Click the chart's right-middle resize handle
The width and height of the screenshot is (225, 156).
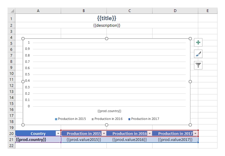(x=190, y=81)
